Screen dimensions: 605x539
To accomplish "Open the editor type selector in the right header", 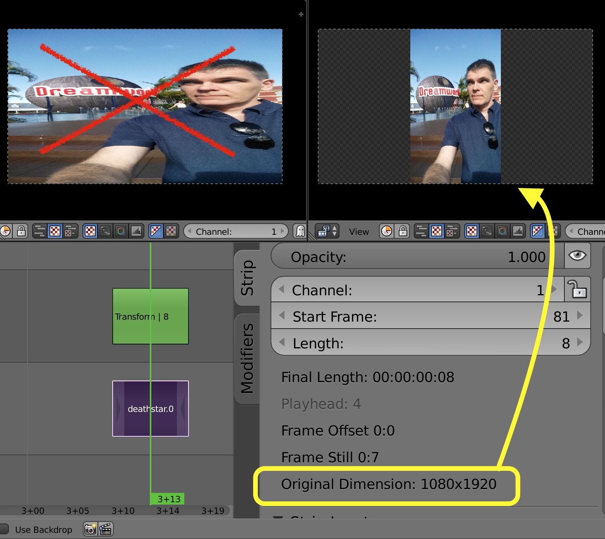I will pos(327,231).
